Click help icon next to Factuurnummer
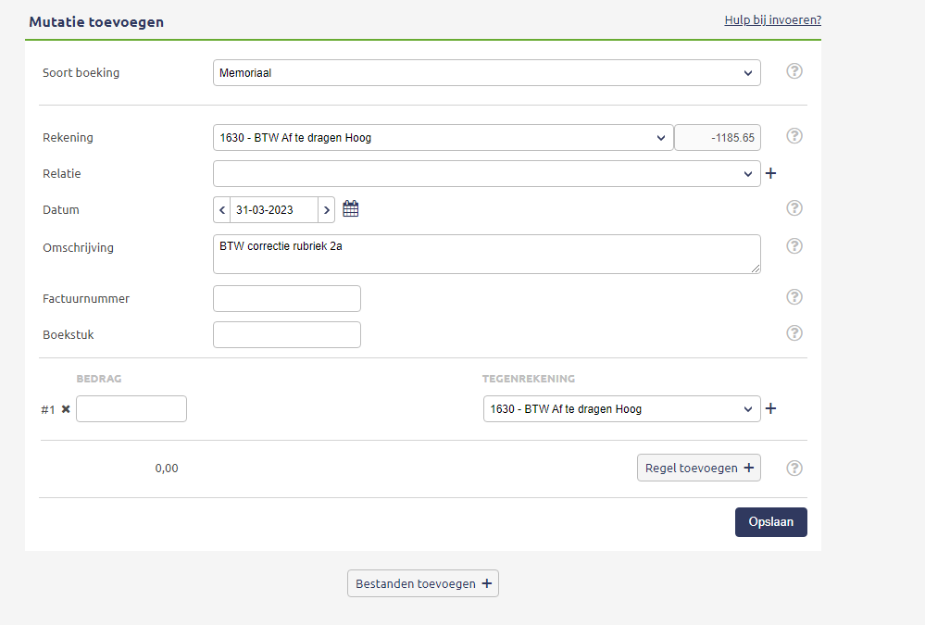The image size is (925, 625). tap(794, 297)
